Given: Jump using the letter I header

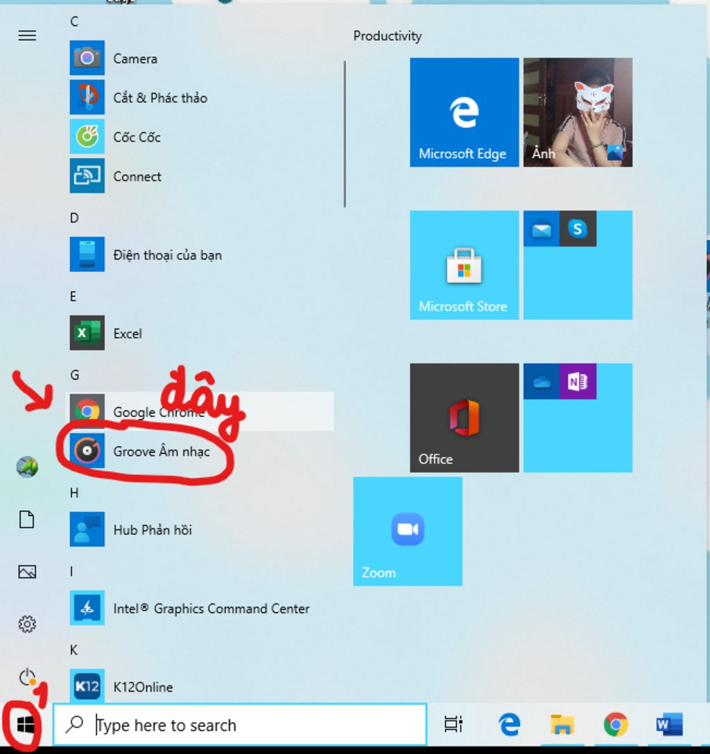Looking at the screenshot, I should (71, 571).
